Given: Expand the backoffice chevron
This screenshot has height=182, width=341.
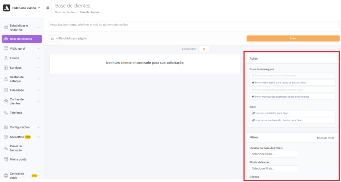Looking at the screenshot, I should (39, 137).
